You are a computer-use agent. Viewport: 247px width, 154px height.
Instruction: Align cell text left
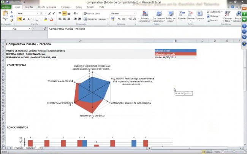pos(60,19)
